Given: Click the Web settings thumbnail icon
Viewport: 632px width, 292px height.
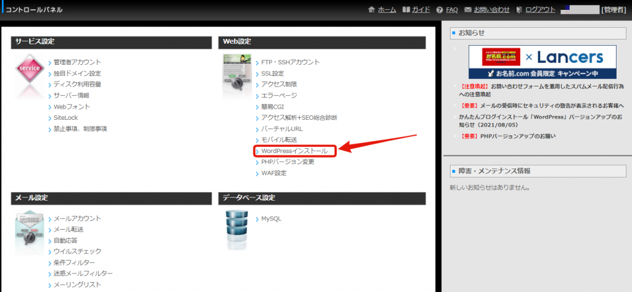Looking at the screenshot, I should pyautogui.click(x=236, y=74).
